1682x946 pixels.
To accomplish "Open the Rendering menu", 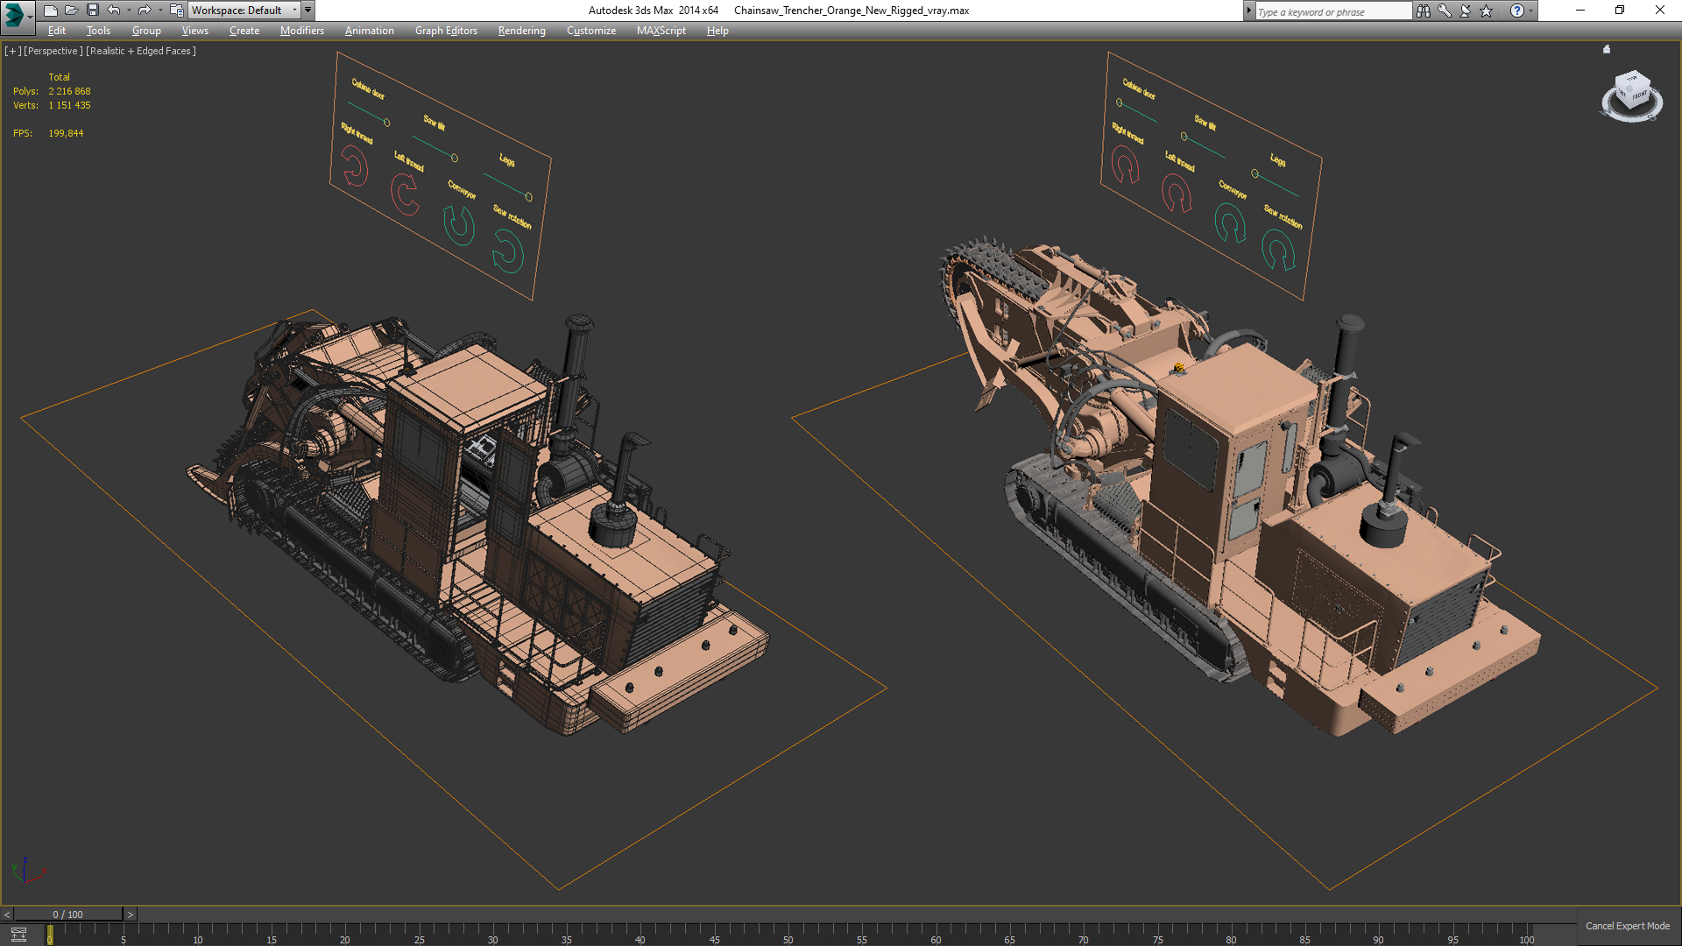I will coord(521,31).
